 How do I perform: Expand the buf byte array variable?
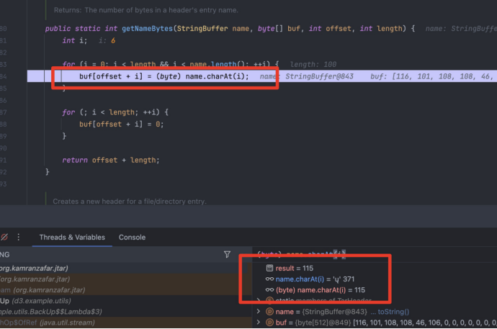tap(259, 323)
